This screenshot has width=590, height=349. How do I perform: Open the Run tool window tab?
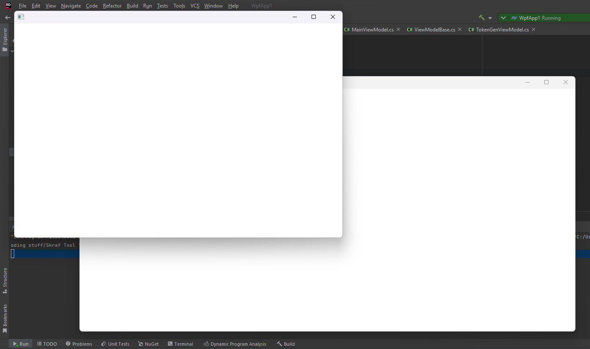pyautogui.click(x=21, y=344)
